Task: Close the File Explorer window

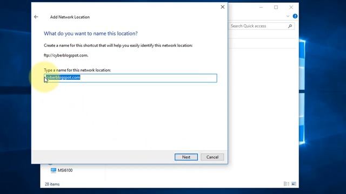Action: point(291,7)
